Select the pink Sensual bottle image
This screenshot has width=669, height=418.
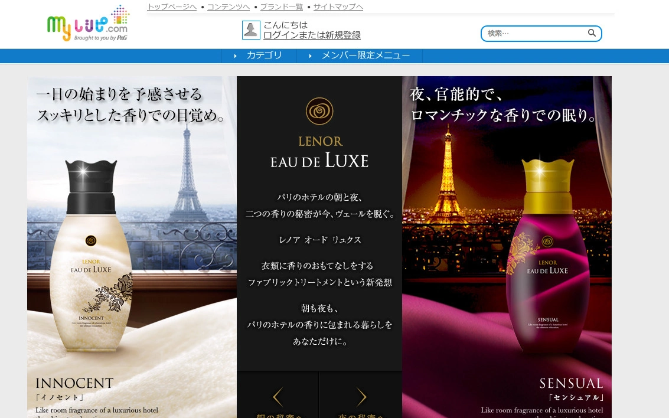tap(547, 256)
